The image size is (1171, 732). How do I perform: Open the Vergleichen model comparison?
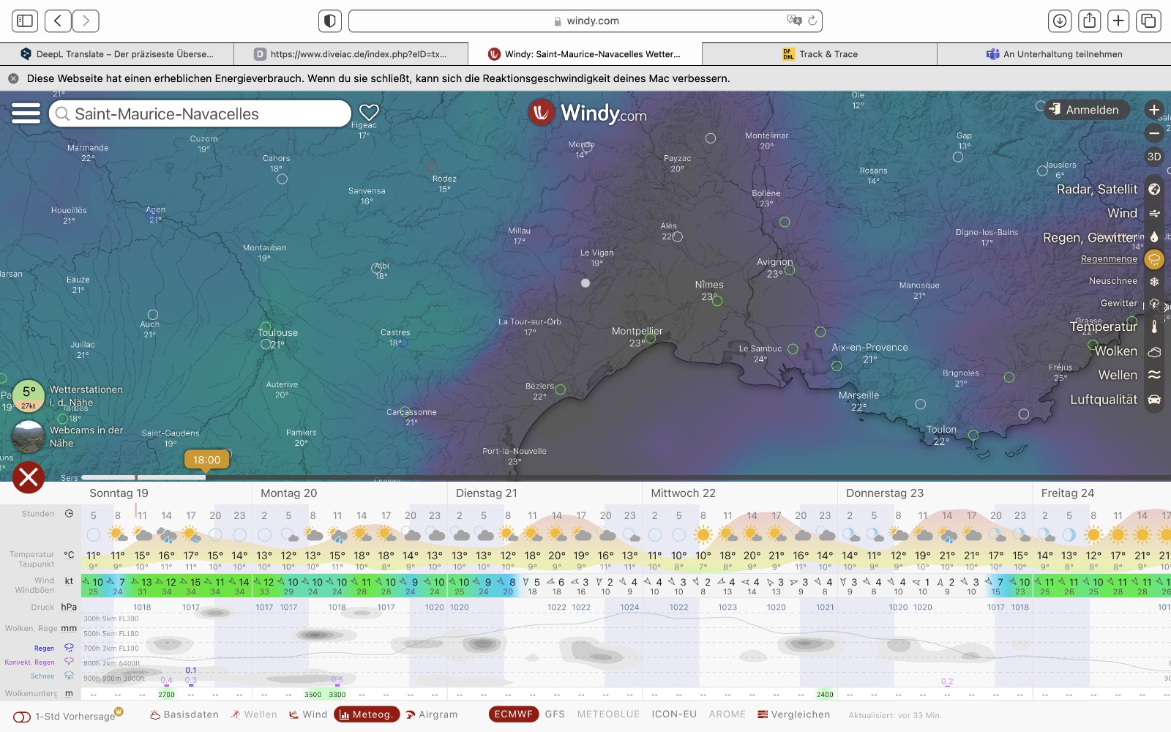click(x=793, y=714)
